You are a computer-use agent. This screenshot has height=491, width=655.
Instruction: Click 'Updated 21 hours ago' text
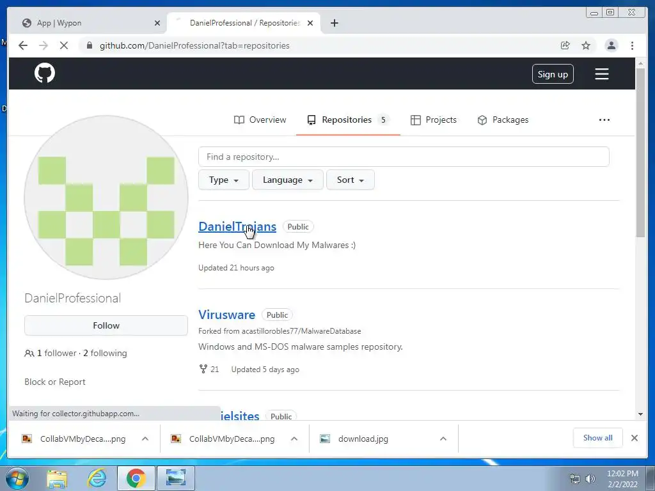point(236,268)
